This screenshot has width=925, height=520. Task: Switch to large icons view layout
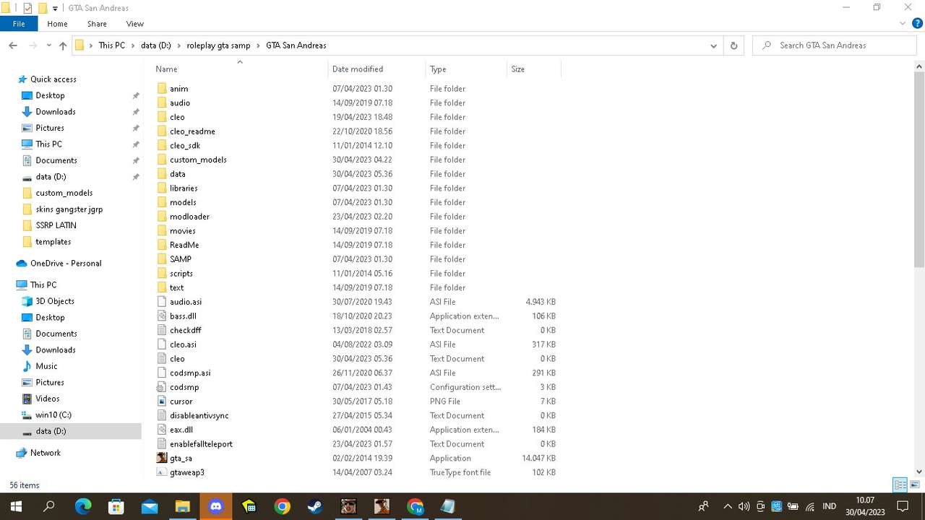(x=915, y=485)
